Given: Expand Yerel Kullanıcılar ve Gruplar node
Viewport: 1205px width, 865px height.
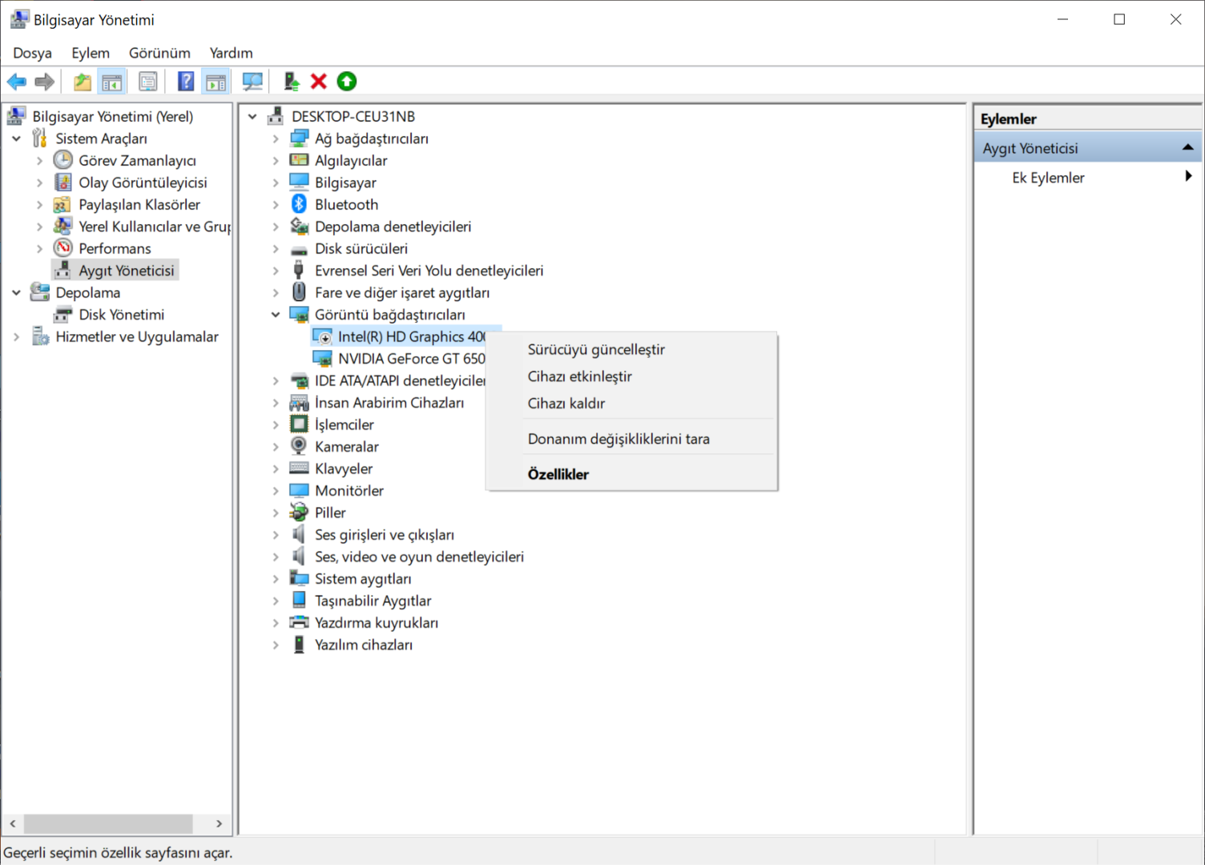Looking at the screenshot, I should [x=39, y=227].
